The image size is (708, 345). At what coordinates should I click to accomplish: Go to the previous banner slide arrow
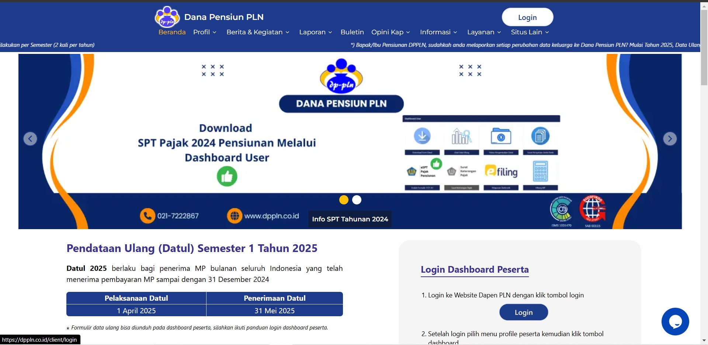pyautogui.click(x=30, y=139)
